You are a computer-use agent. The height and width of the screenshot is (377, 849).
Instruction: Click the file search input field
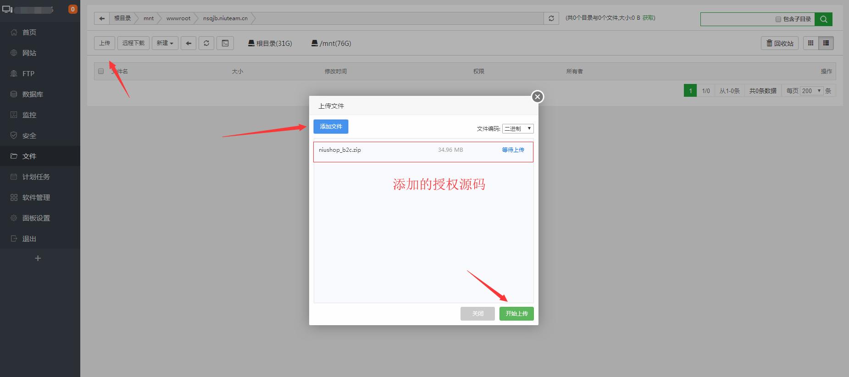point(737,19)
